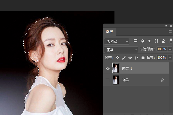Open the 类型 filter type dropdown

[116, 41]
